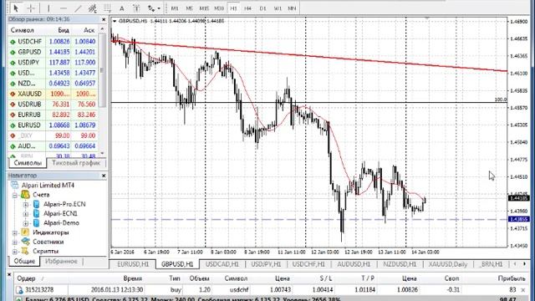Viewport: 535px width, 301px height.
Task: Select the cursor arrow tool
Action: [16, 8]
